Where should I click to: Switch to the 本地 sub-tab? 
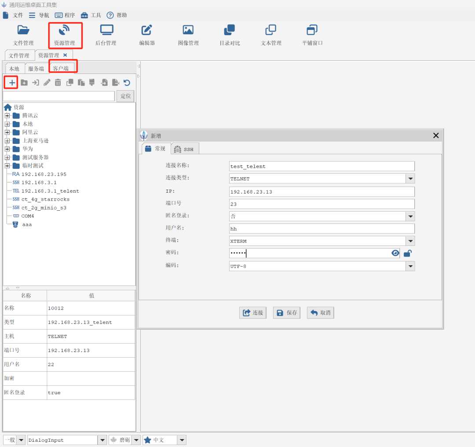pos(14,69)
